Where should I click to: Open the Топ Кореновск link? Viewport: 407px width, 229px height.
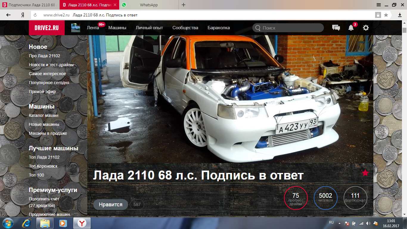(x=43, y=166)
